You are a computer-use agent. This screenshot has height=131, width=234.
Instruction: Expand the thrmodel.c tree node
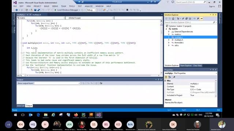point(169,43)
